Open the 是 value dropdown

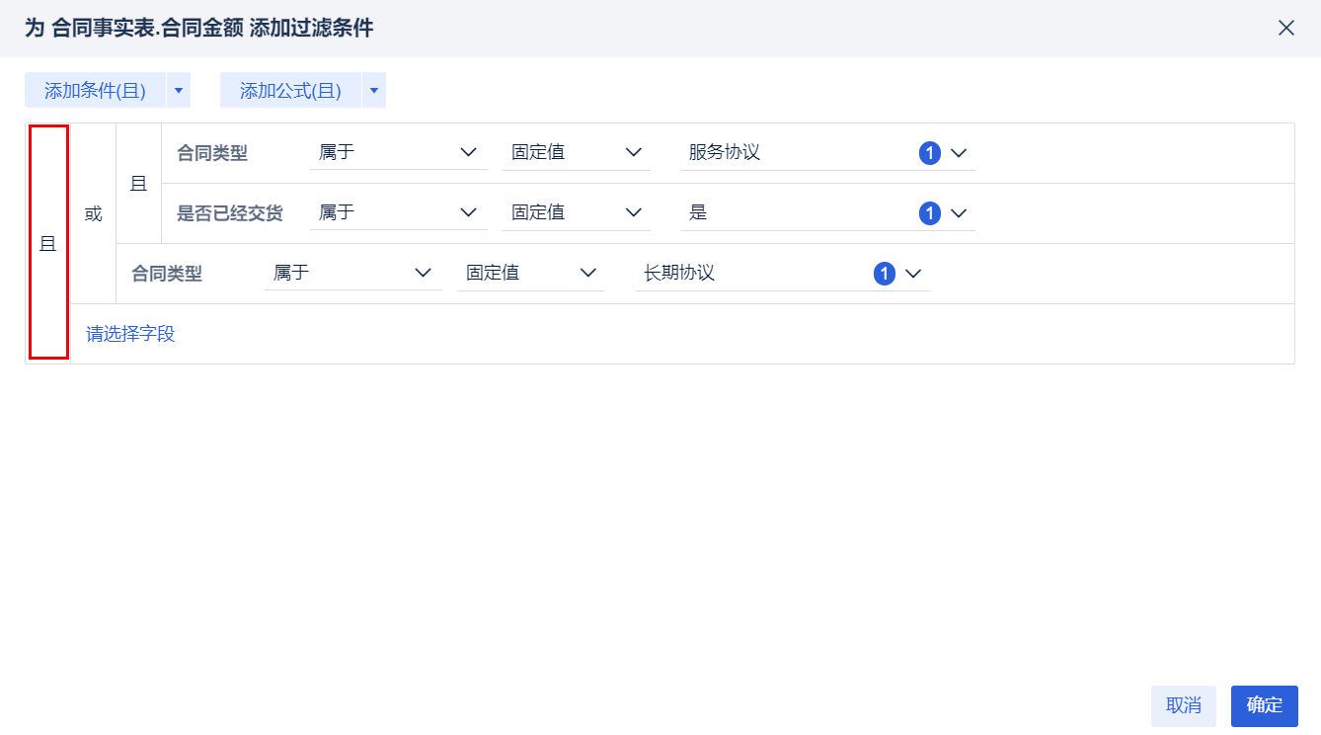pos(827,212)
